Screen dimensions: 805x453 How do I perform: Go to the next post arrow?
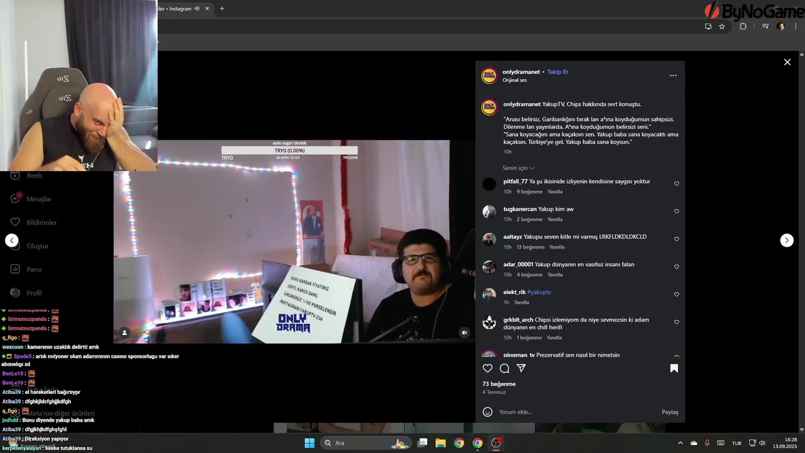(787, 240)
